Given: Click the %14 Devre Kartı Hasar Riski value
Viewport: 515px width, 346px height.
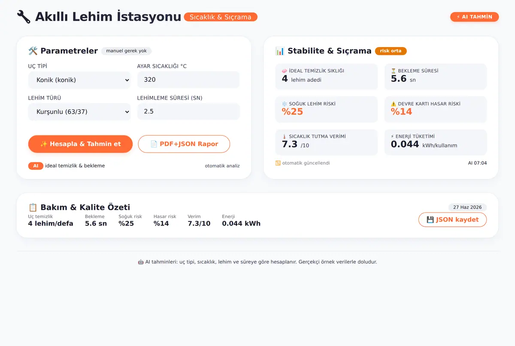Looking at the screenshot, I should pyautogui.click(x=401, y=112).
